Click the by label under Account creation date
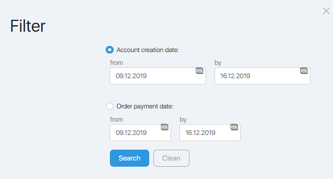The width and height of the screenshot is (333, 179). pos(218,63)
